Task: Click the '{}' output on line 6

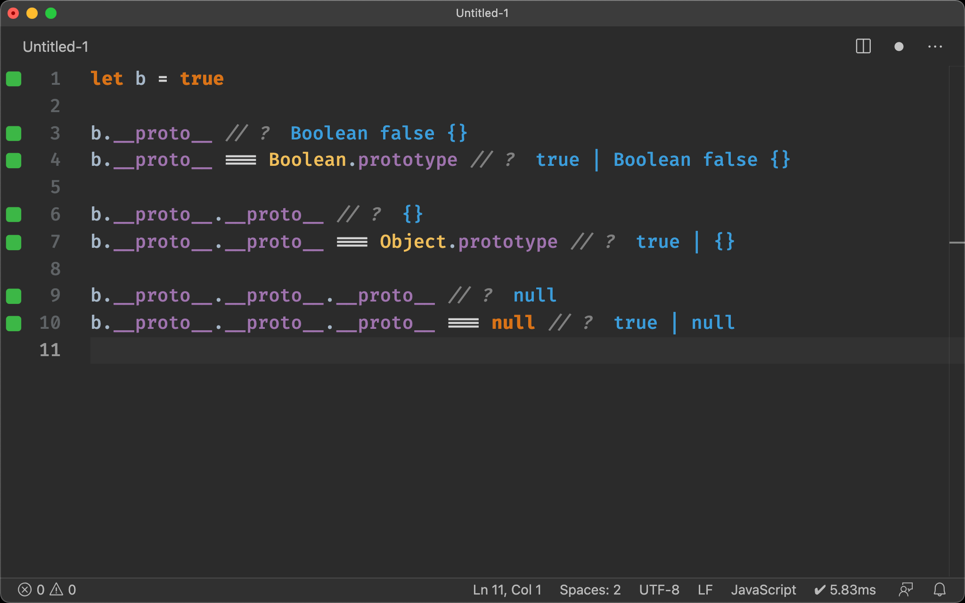Action: click(413, 214)
